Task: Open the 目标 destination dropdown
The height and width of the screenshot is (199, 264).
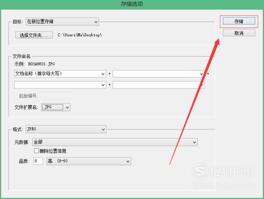Action: 62,22
